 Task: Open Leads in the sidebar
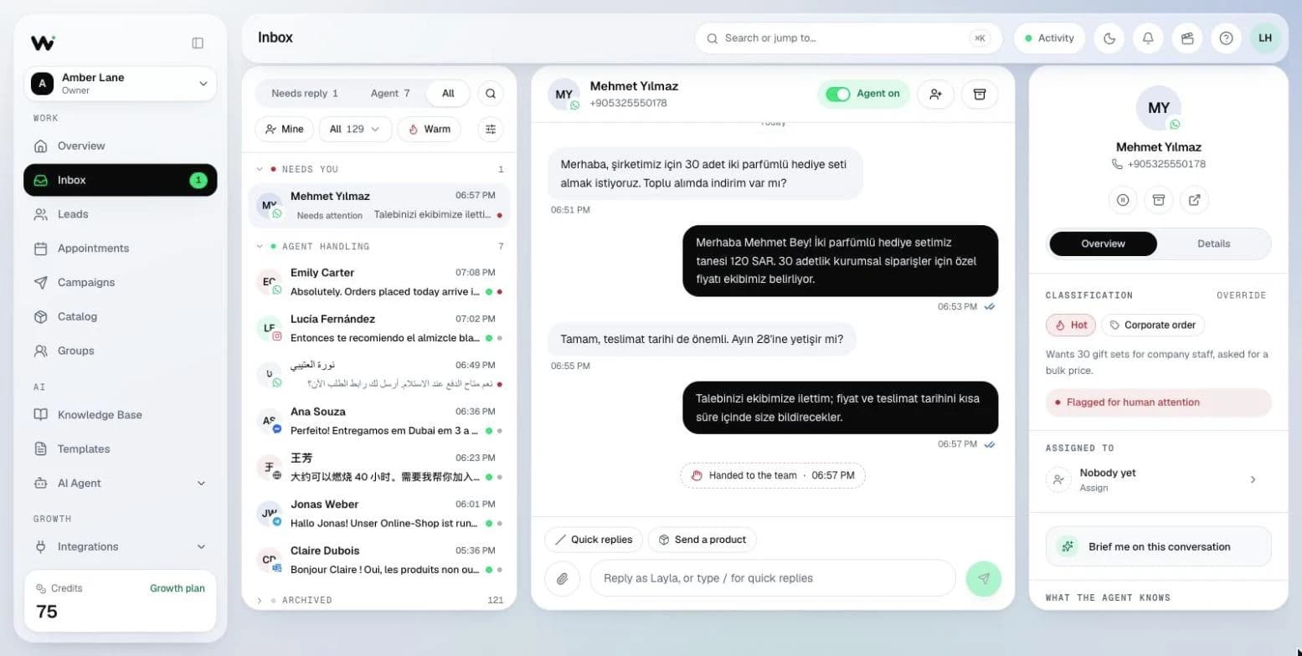point(120,214)
